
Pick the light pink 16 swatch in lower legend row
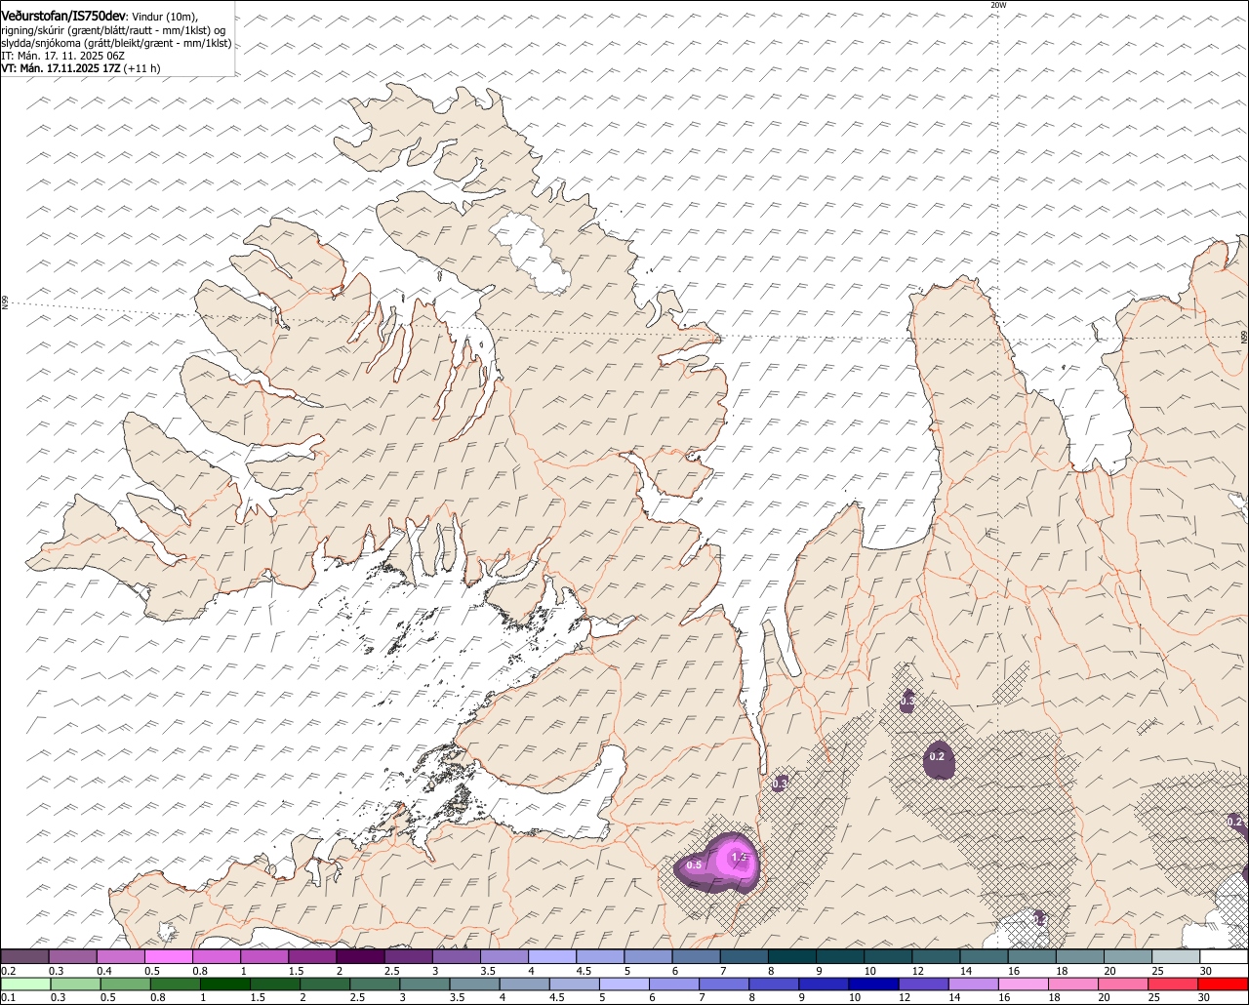click(1024, 984)
